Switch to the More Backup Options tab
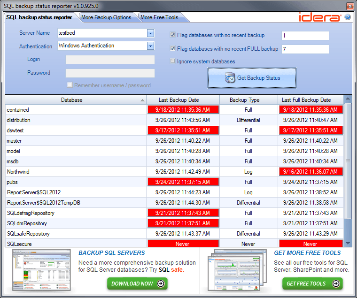This screenshot has height=298, width=357. [106, 17]
